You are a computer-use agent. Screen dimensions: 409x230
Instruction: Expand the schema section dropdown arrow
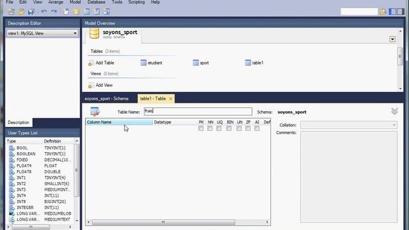click(392, 40)
